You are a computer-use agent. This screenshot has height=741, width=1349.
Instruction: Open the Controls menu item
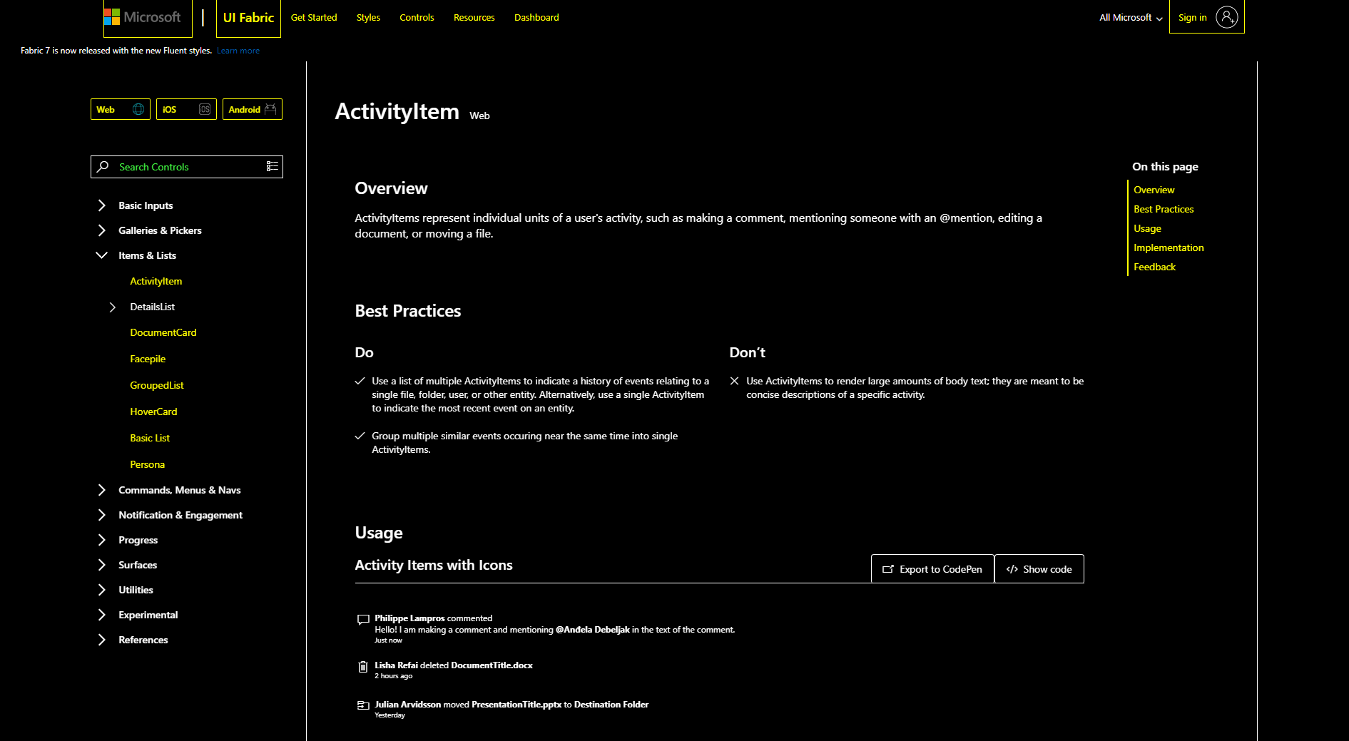[x=417, y=17]
